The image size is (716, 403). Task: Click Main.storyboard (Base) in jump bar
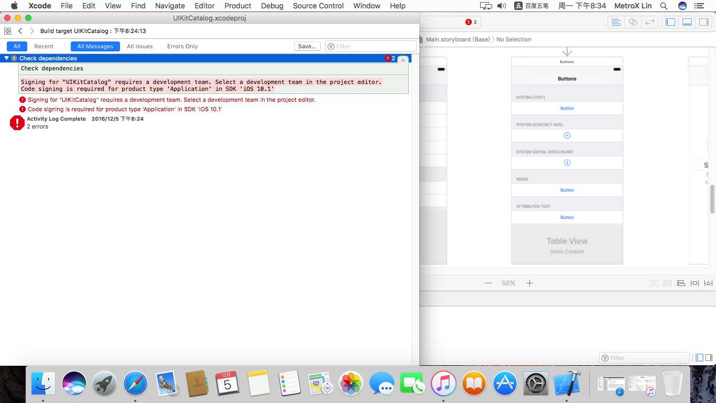coord(458,39)
